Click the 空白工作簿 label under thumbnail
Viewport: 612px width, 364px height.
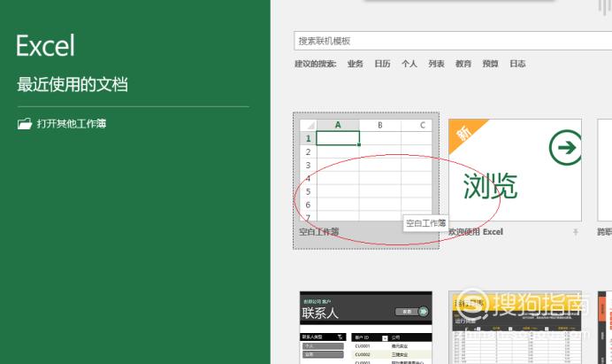pyautogui.click(x=319, y=232)
